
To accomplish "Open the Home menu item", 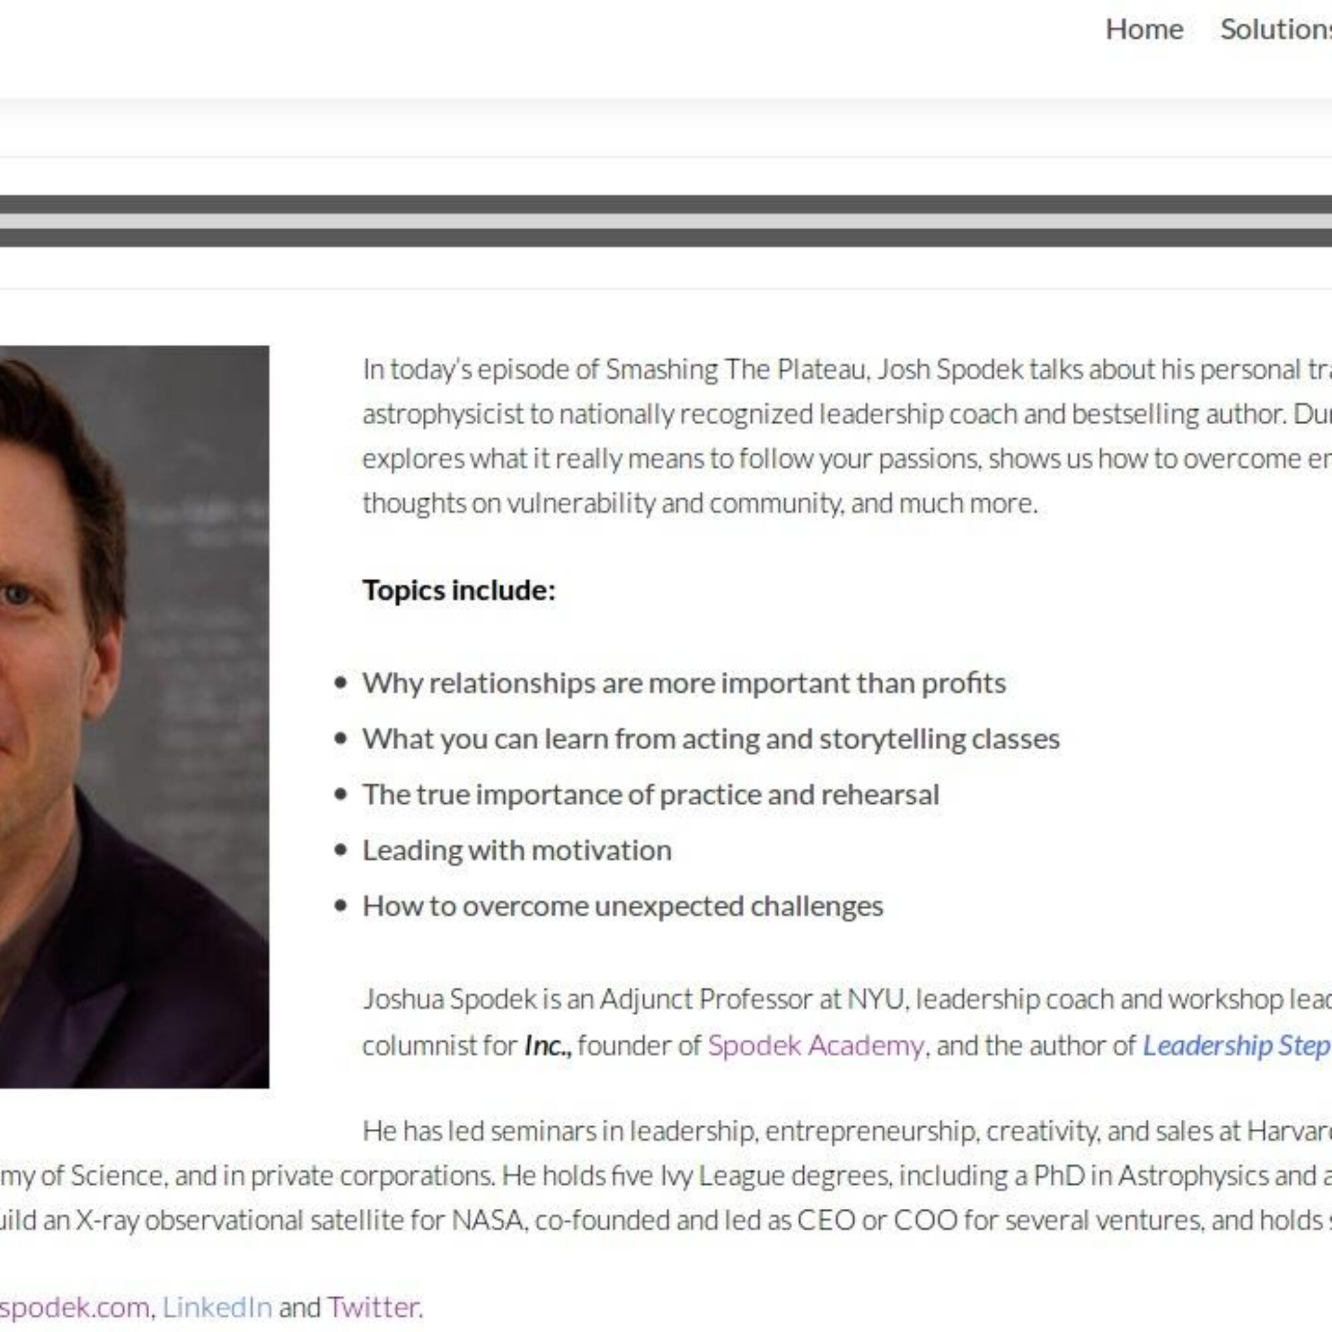I will click(1144, 30).
